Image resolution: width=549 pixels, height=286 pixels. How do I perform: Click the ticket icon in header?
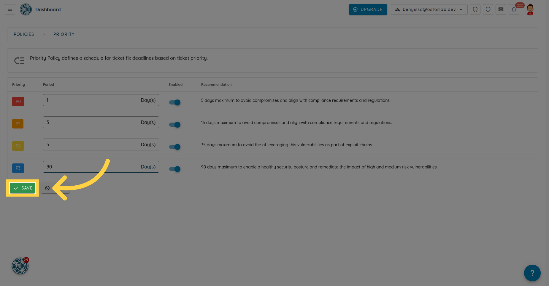click(501, 9)
